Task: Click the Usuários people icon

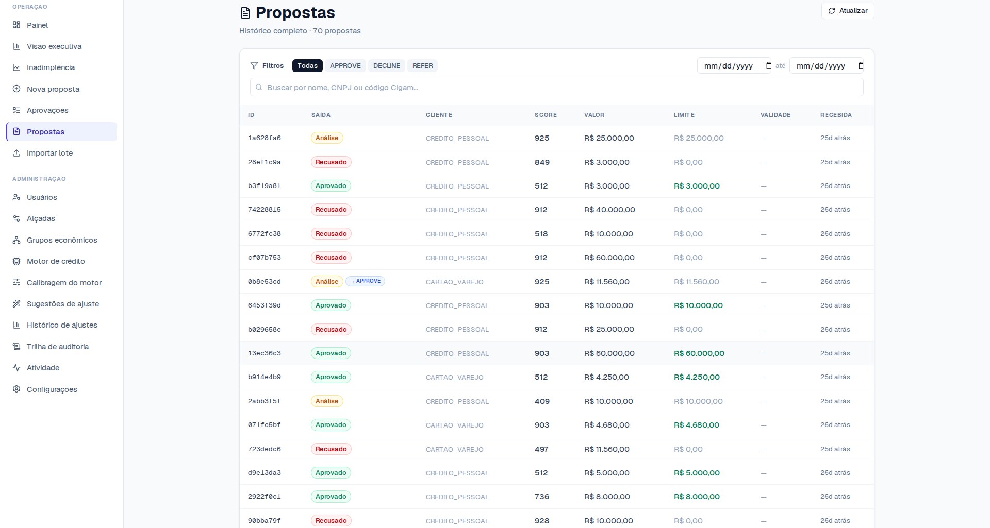Action: coord(16,197)
